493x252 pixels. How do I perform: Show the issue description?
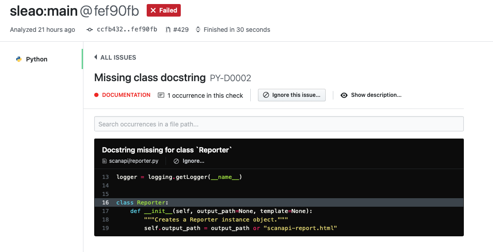tap(376, 95)
